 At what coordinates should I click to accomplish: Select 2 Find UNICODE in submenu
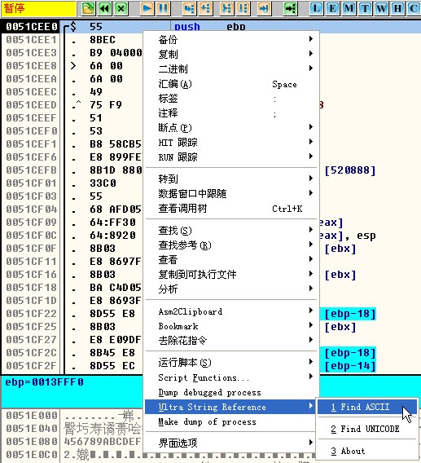pyautogui.click(x=367, y=429)
